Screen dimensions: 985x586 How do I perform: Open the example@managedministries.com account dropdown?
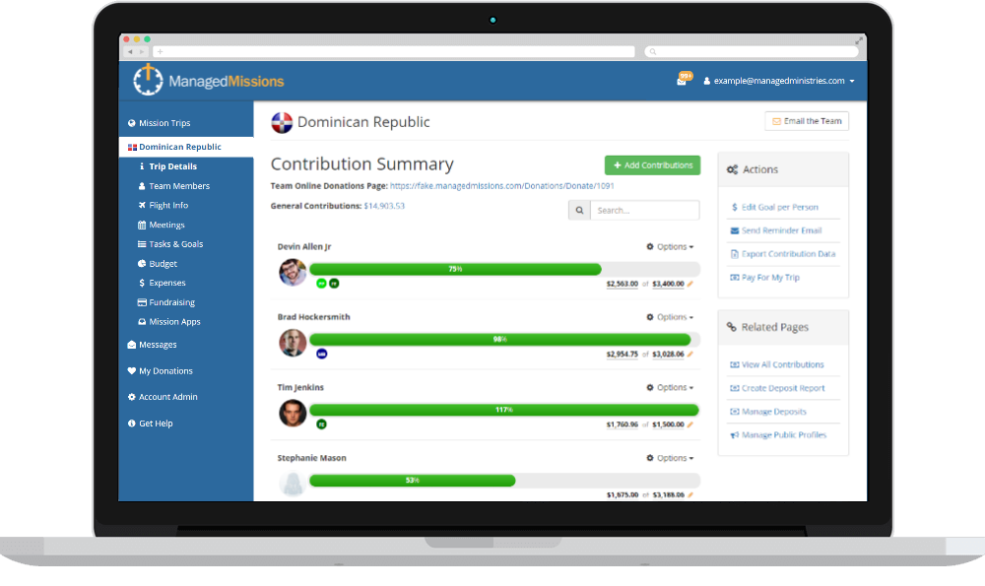tap(779, 81)
